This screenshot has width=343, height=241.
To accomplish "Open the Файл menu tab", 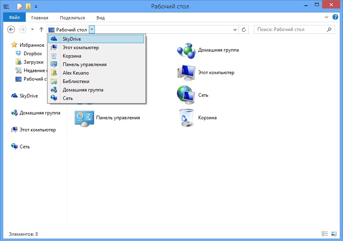I will click(14, 18).
